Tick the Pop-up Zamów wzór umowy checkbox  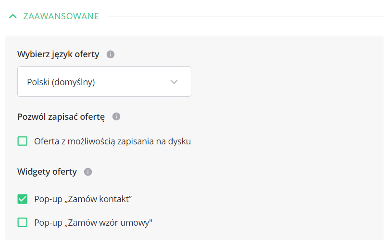[23, 222]
